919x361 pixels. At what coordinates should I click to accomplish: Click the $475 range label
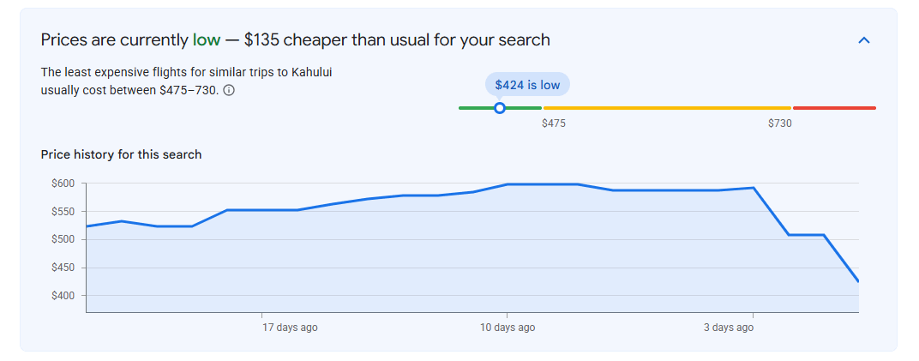pyautogui.click(x=553, y=123)
